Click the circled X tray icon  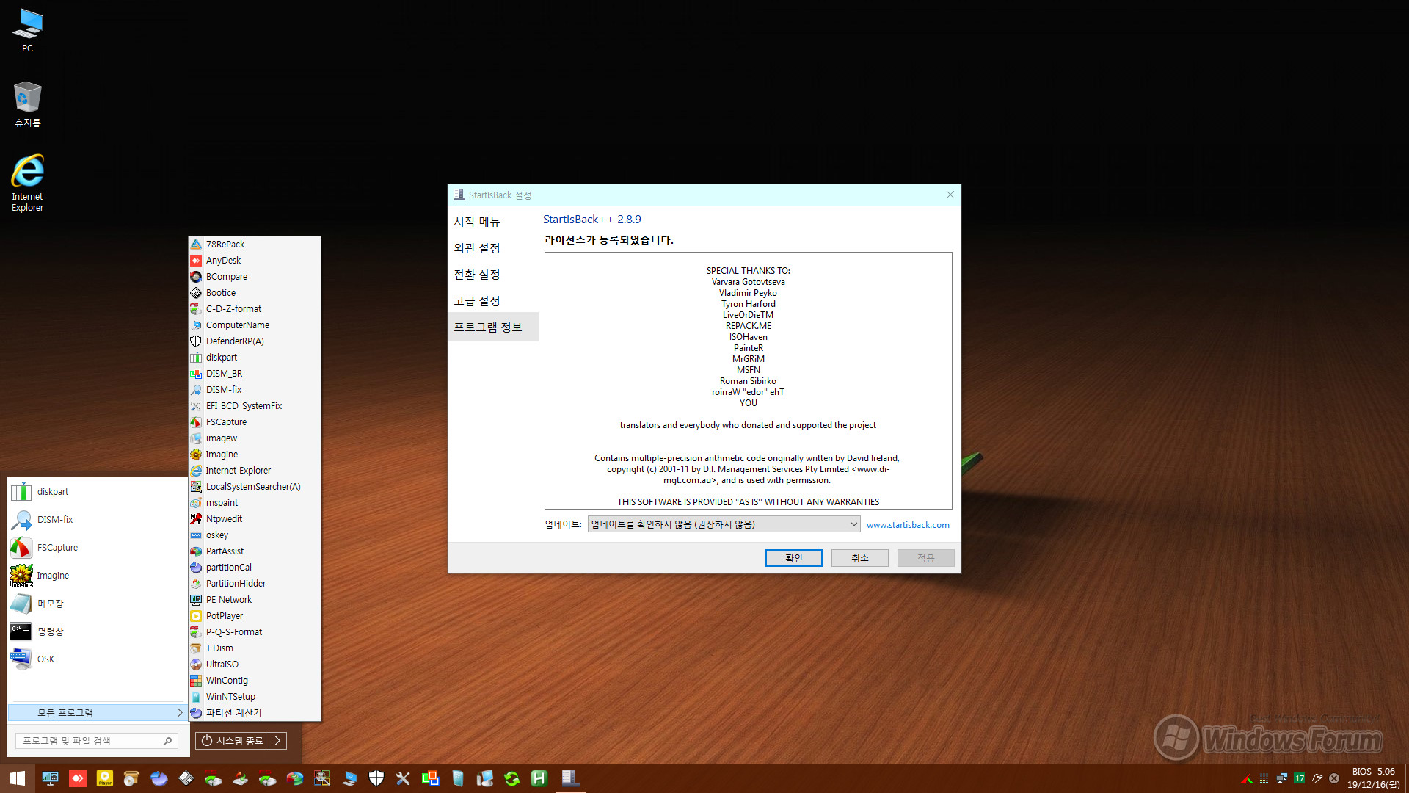tap(1334, 778)
